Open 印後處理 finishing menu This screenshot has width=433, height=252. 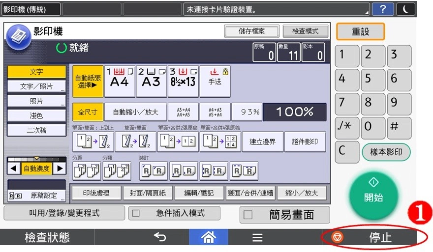tap(96, 193)
